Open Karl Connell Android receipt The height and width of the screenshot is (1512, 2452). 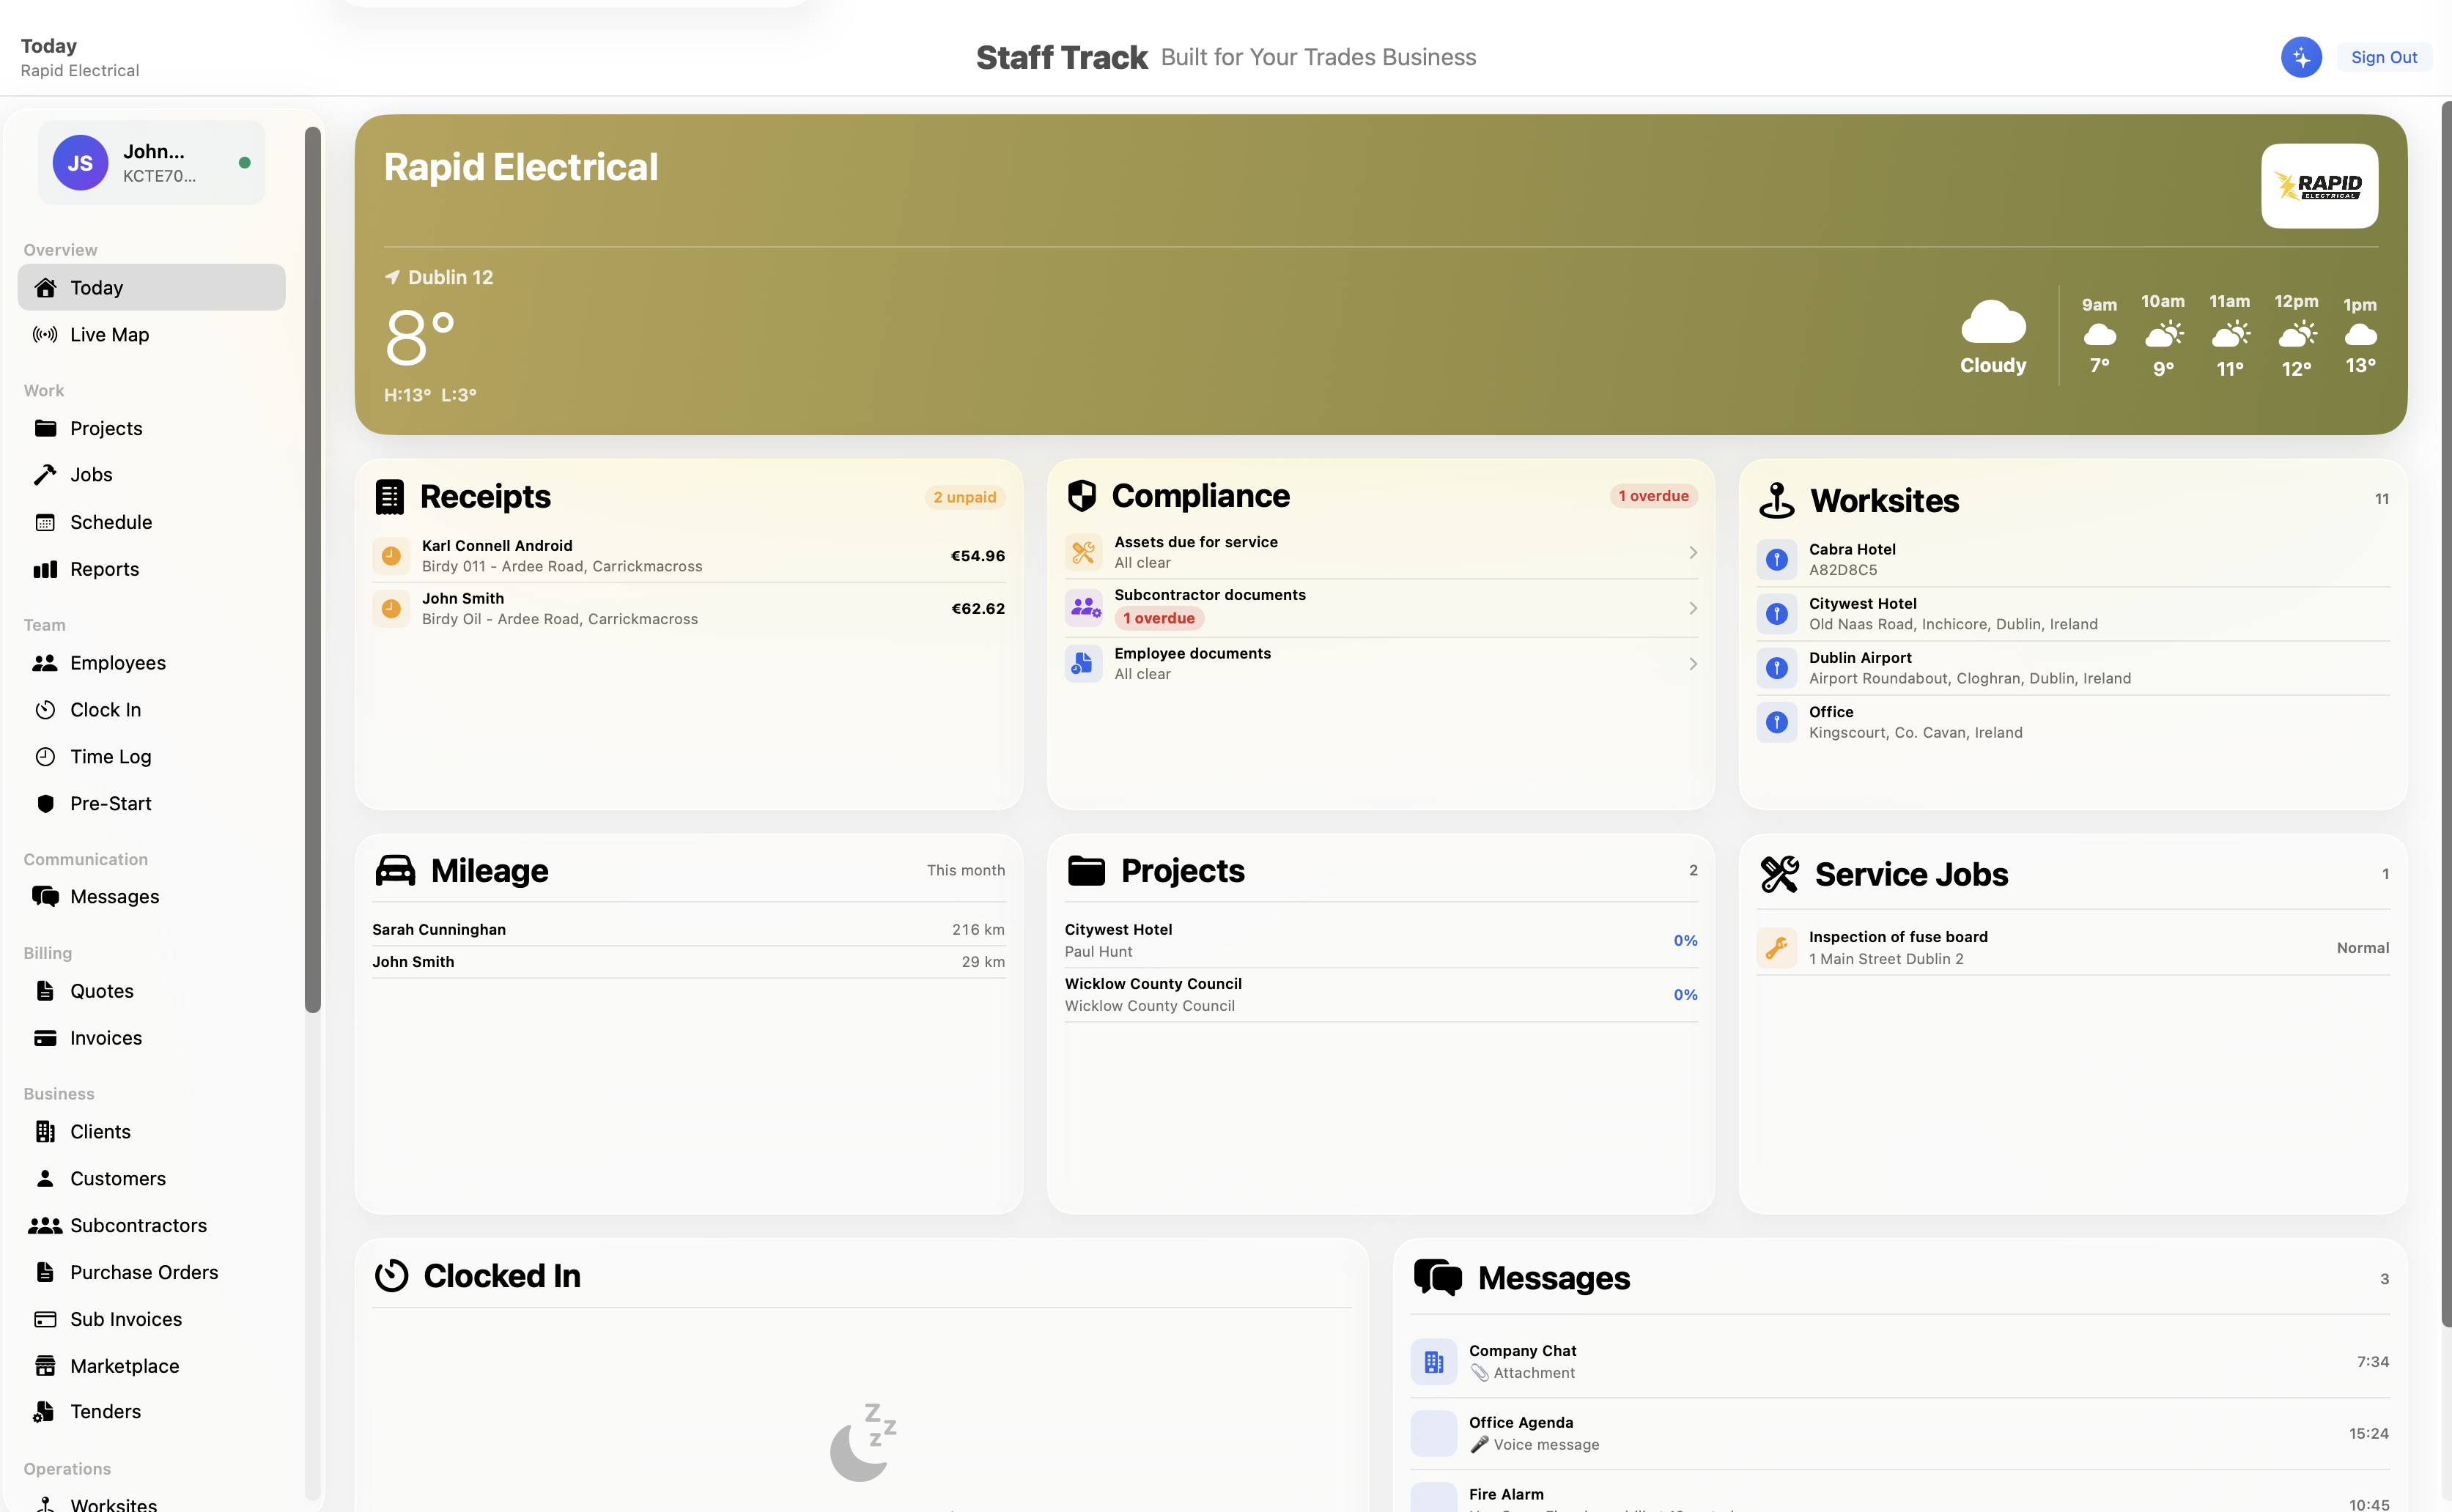click(x=688, y=556)
